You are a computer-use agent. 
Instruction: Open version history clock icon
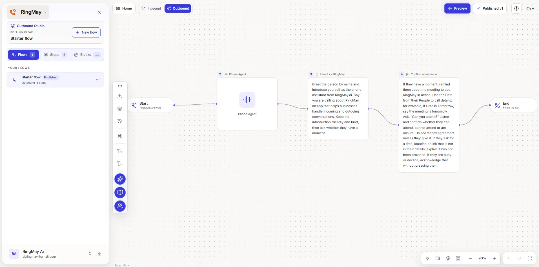pos(120,121)
